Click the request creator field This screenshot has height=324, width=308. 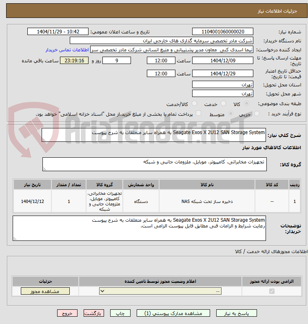(172, 50)
